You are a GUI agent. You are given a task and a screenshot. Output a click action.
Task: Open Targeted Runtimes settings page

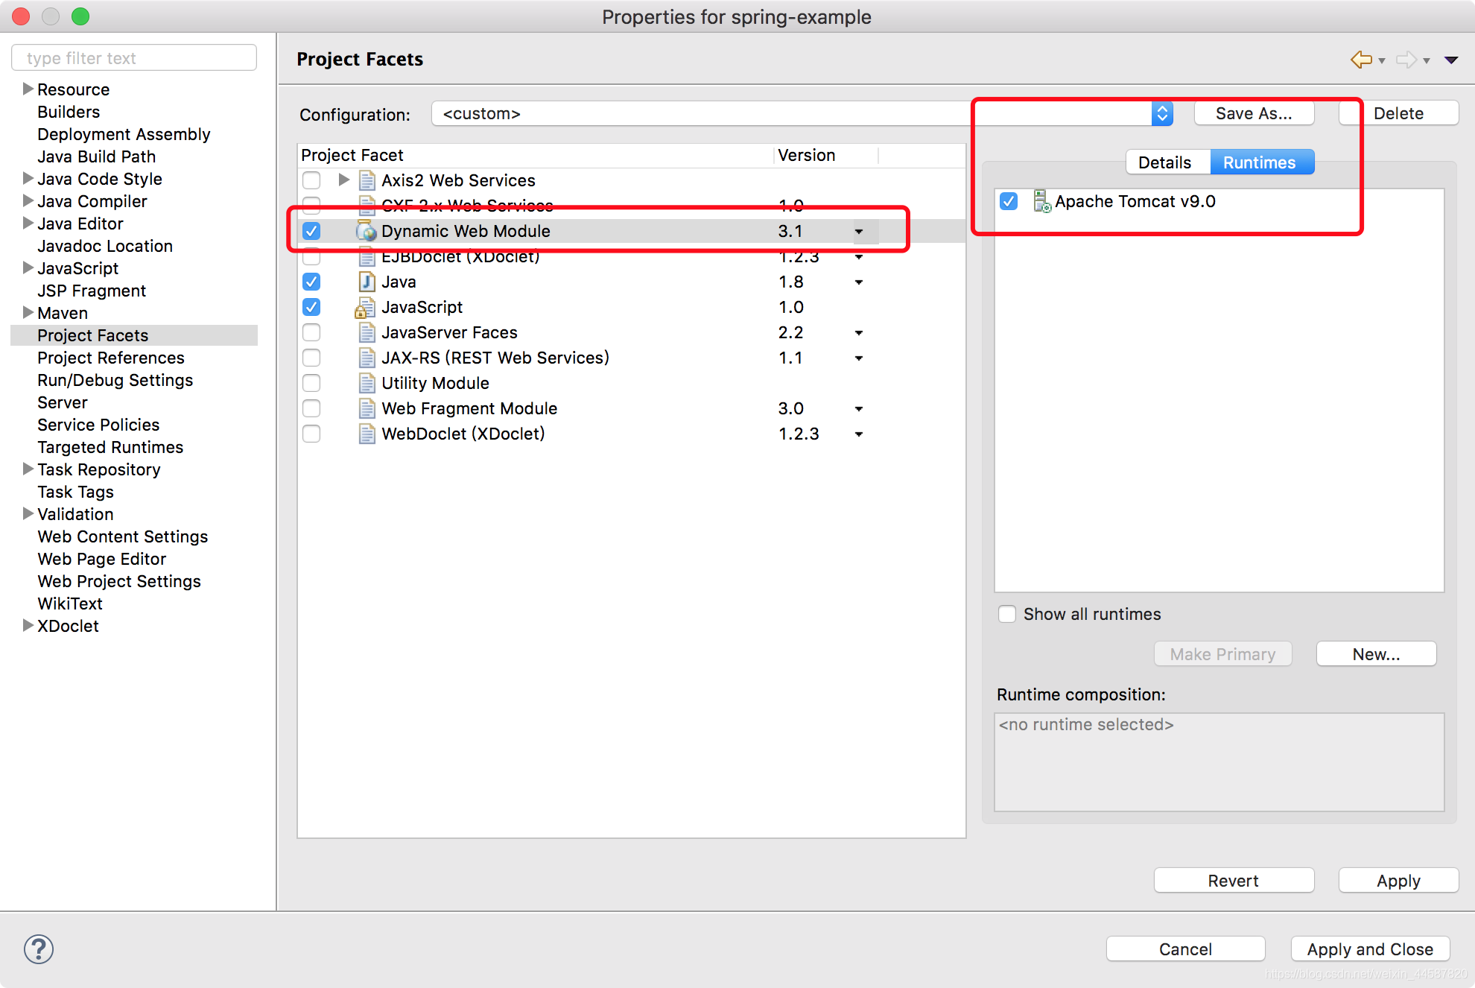110,447
